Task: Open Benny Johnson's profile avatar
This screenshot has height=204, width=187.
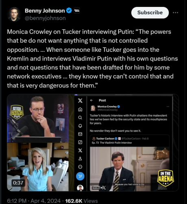Action: (x=14, y=14)
